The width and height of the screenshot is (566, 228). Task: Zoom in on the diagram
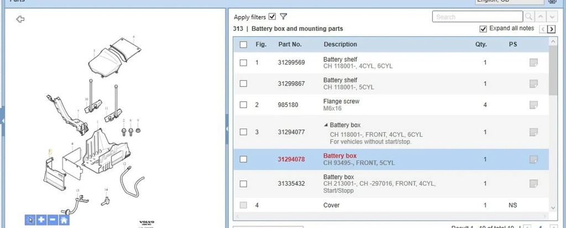point(41,220)
